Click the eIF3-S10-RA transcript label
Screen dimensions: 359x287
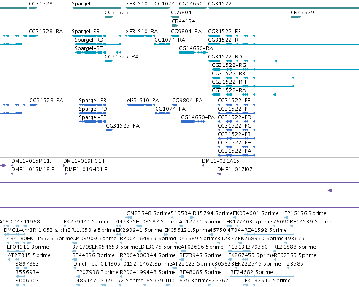141,31
